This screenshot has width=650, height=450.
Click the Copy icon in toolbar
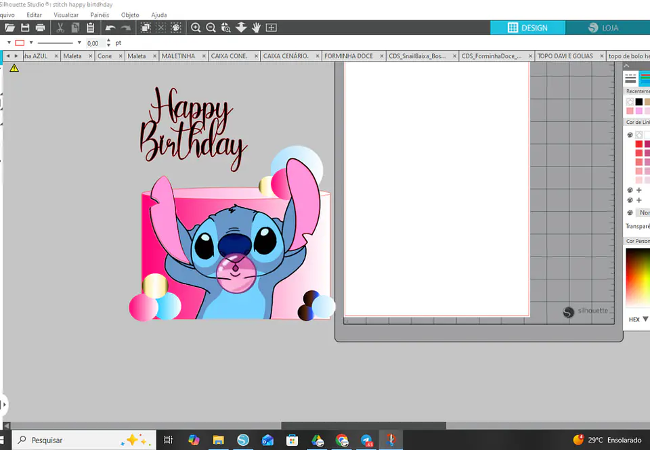75,28
